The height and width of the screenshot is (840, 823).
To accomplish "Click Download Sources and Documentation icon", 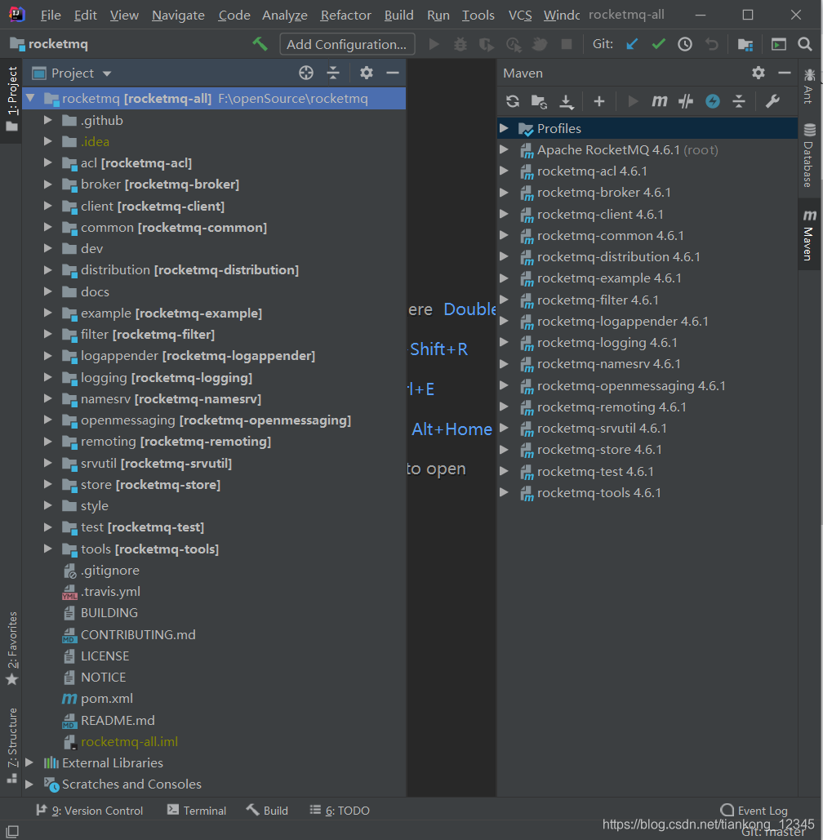I will coord(567,101).
